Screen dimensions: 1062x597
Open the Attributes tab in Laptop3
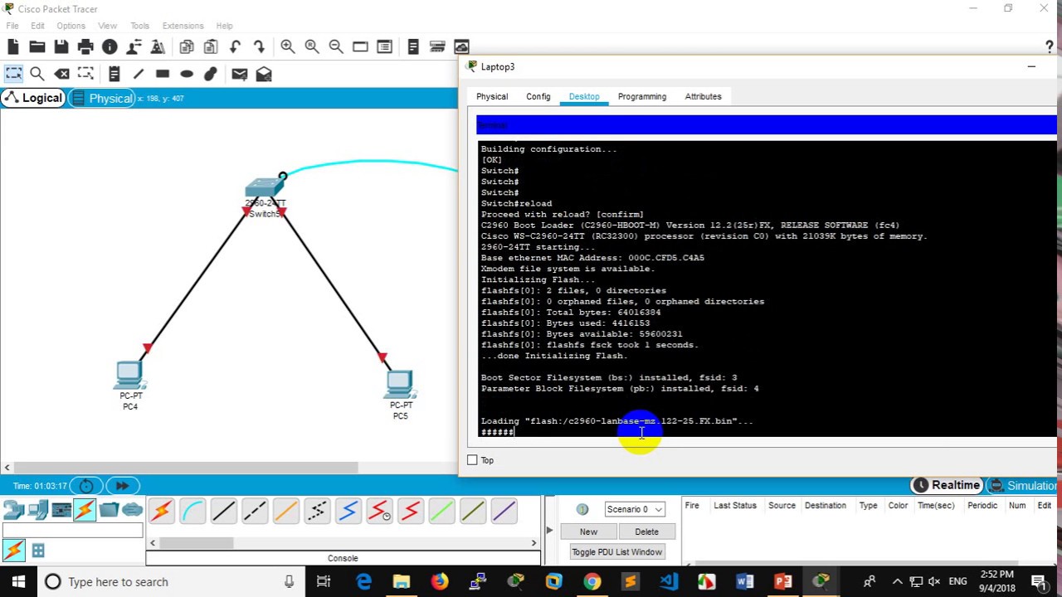[703, 96]
